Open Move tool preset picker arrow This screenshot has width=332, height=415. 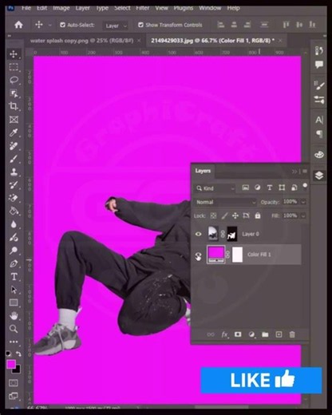tap(49, 26)
